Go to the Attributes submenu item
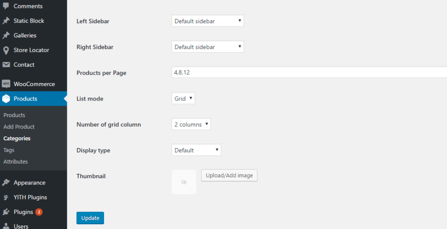The image size is (447, 229). coord(15,162)
